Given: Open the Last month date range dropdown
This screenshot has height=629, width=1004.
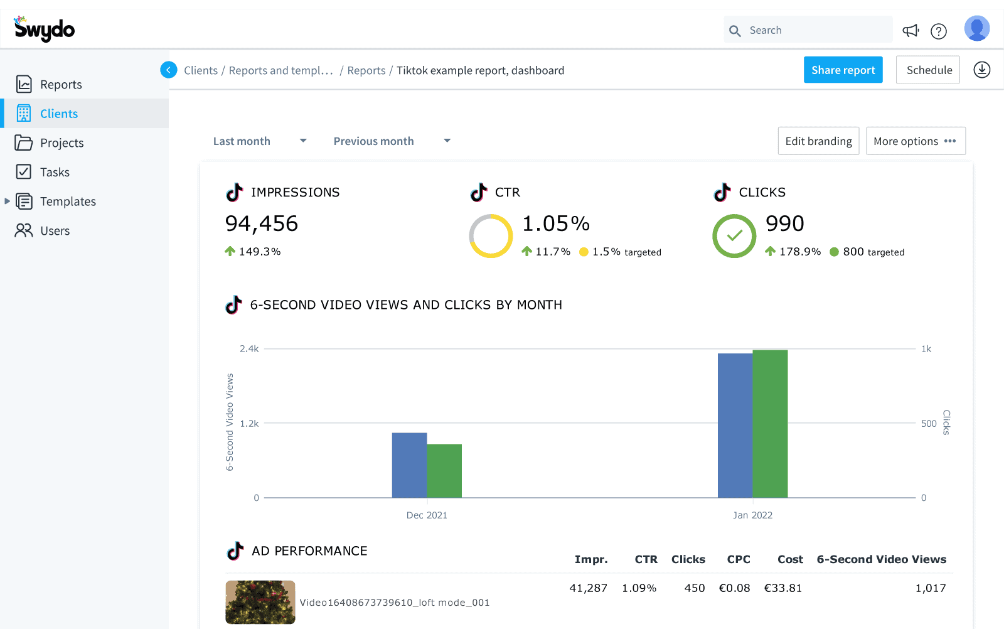Looking at the screenshot, I should [x=260, y=141].
